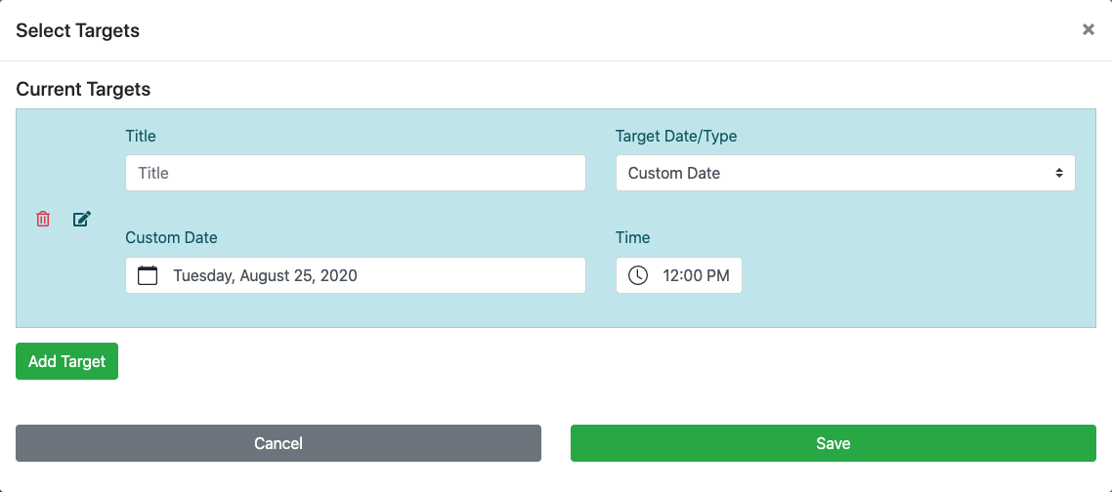
Task: Delete the current target with the trash icon
Action: point(43,219)
